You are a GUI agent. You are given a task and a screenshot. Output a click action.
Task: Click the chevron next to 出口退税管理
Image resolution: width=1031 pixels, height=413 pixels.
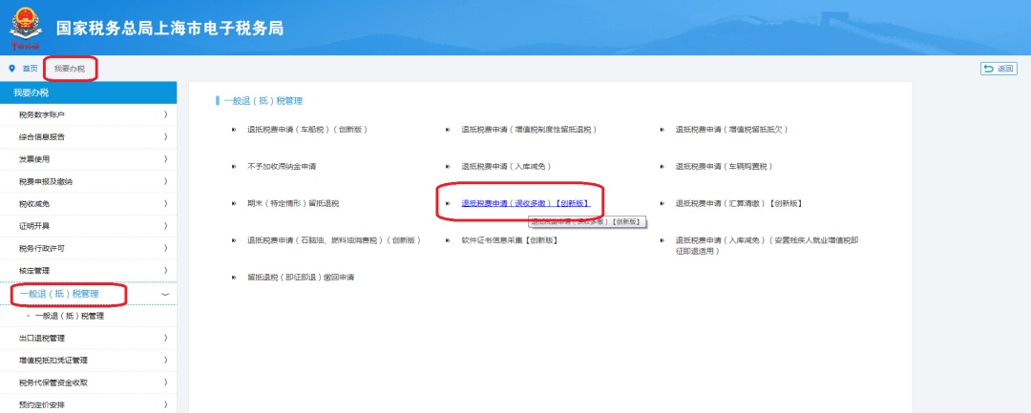(x=165, y=338)
